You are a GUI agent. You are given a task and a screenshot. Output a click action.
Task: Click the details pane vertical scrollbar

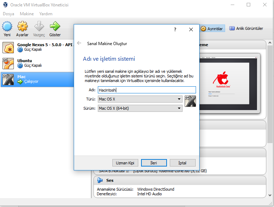tap(270, 94)
